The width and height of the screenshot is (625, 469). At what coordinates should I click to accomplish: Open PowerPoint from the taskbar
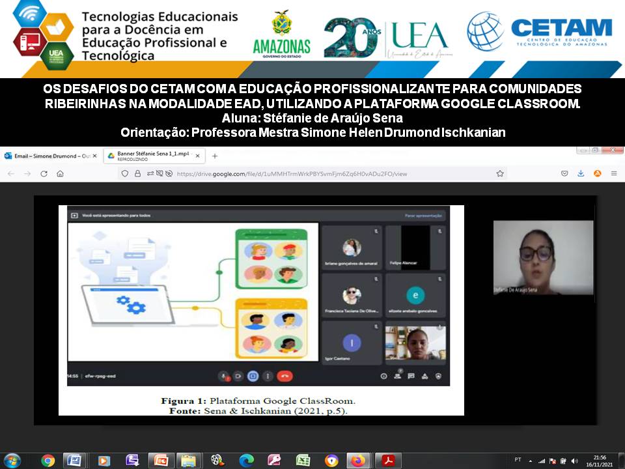(x=161, y=461)
